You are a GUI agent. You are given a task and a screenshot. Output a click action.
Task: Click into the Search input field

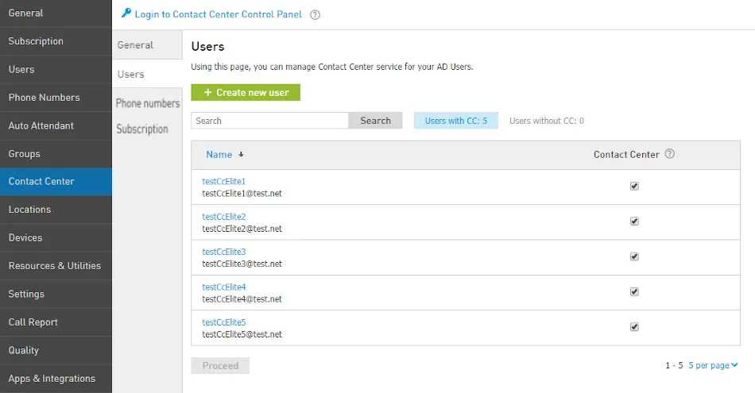[269, 121]
